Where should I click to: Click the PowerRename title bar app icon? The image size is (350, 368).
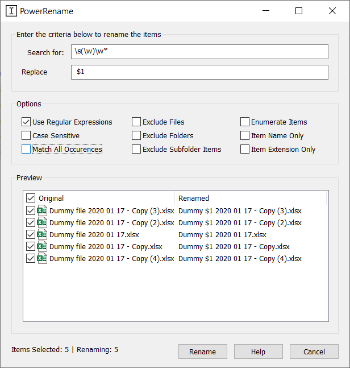click(x=11, y=11)
